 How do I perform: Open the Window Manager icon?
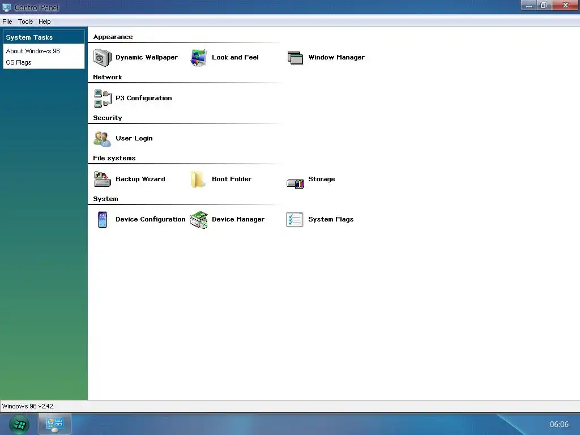coord(295,58)
